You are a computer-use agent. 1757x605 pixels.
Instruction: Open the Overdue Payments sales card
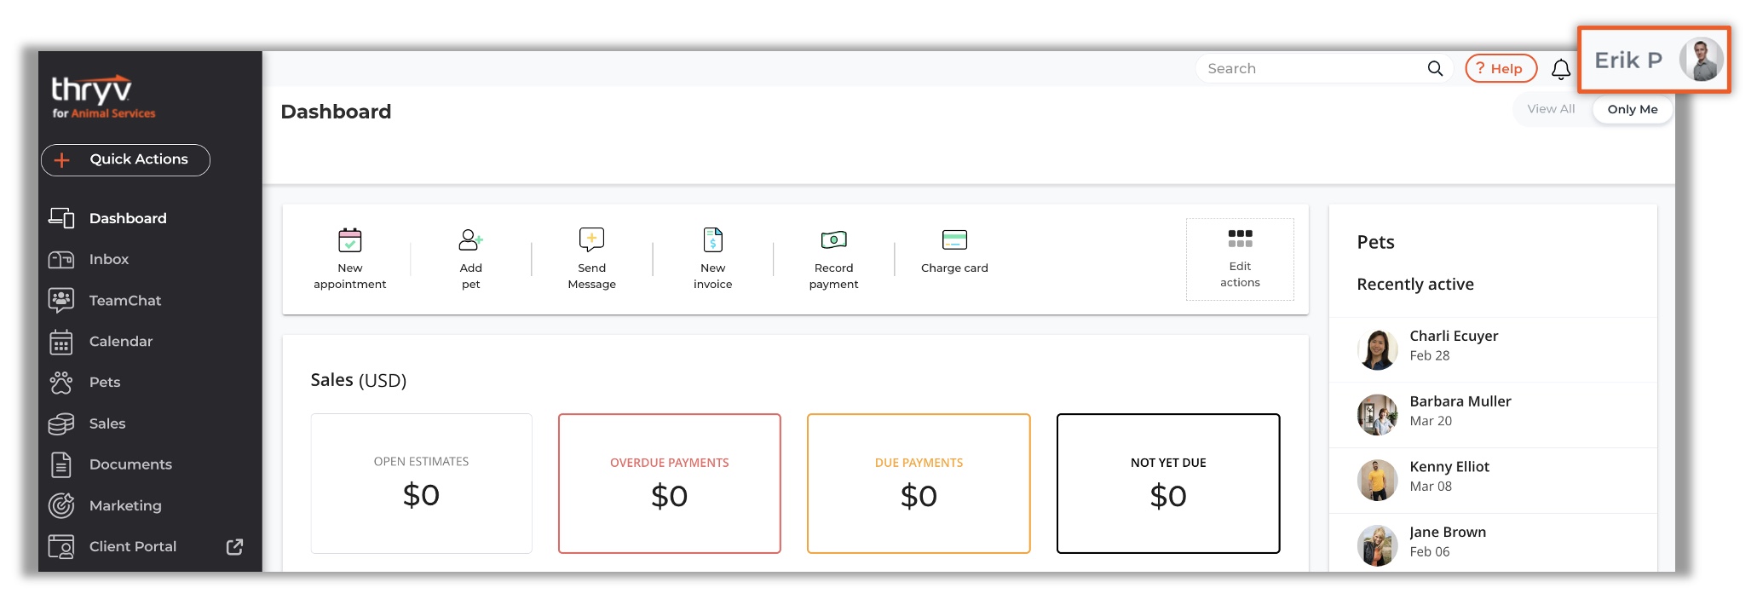coord(670,483)
